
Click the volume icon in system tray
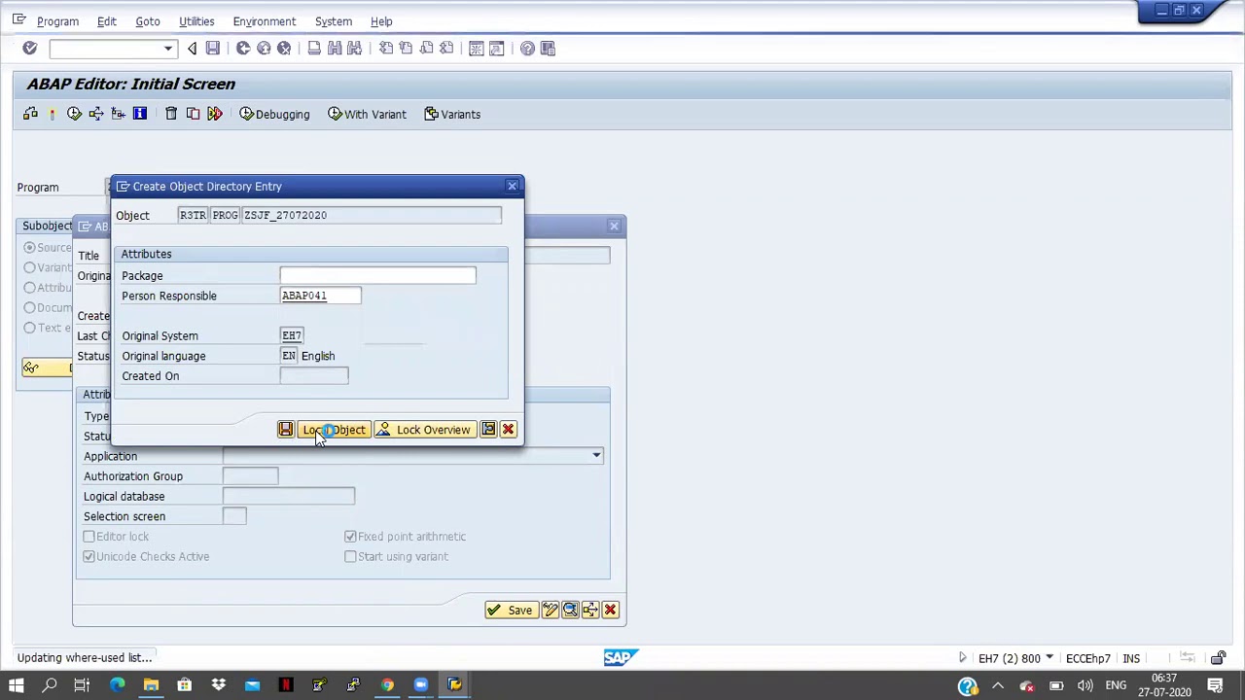coord(1085,686)
